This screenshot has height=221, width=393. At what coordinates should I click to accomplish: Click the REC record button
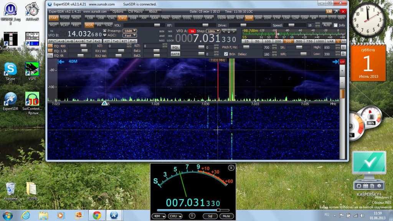pyautogui.click(x=76, y=25)
